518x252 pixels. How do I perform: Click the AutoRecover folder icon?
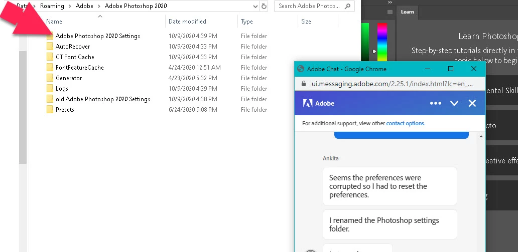pyautogui.click(x=50, y=47)
